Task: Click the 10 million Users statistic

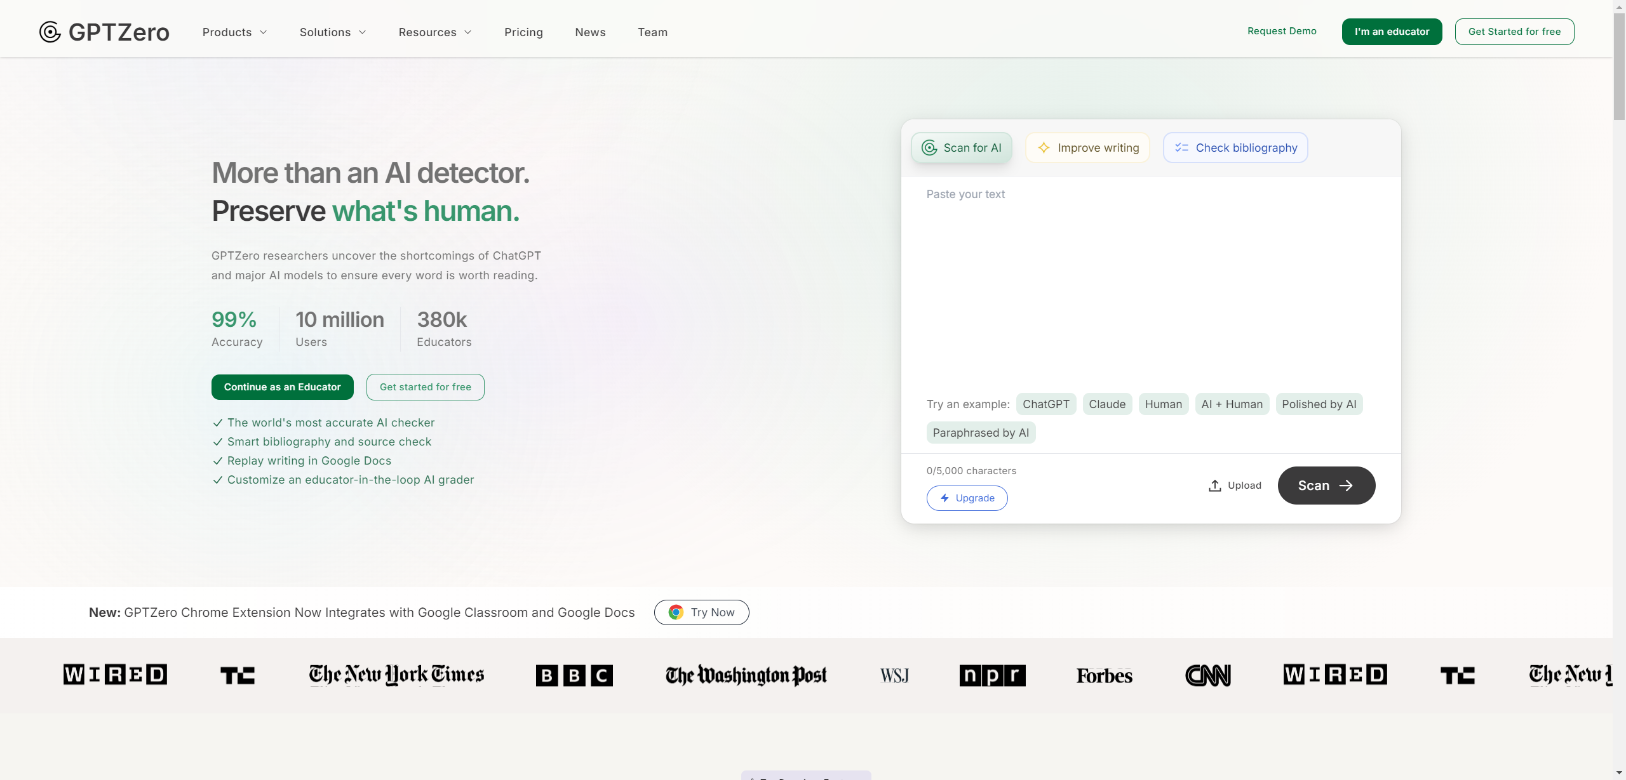Action: [x=340, y=329]
